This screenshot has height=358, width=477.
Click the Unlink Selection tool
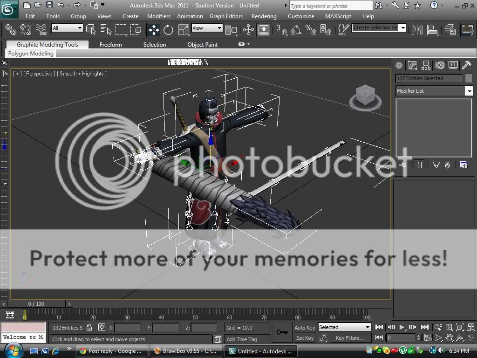pyautogui.click(x=26, y=29)
